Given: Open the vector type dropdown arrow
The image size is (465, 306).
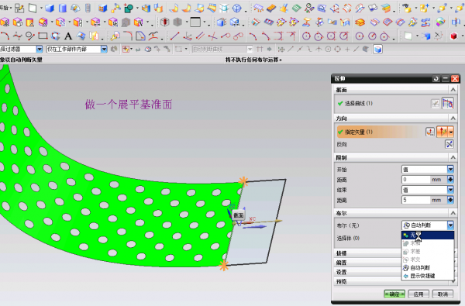Looking at the screenshot, I should click(451, 132).
